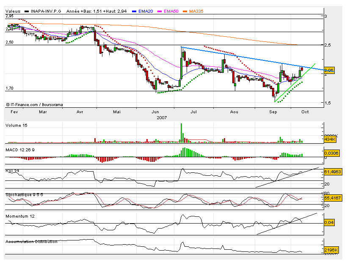Screen dimensions: 347x262
Task: Click the 2196K Accumulation Distribution value tag
Action: click(x=331, y=250)
